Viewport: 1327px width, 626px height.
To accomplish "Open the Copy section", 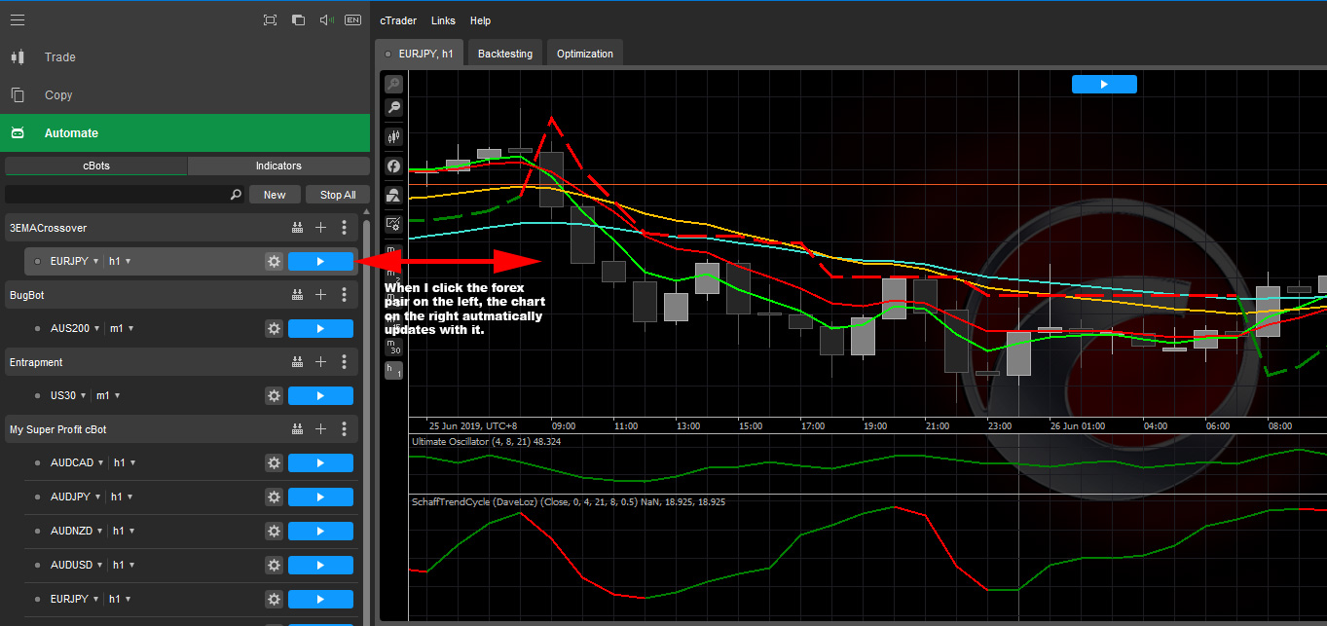I will (x=185, y=95).
